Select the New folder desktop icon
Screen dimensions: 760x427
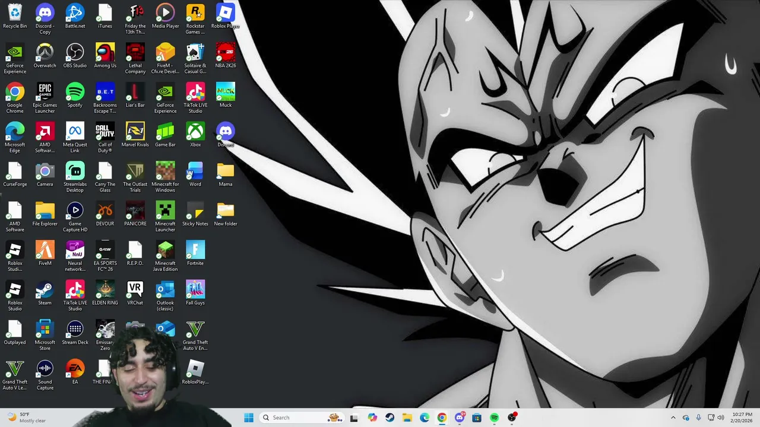point(226,215)
